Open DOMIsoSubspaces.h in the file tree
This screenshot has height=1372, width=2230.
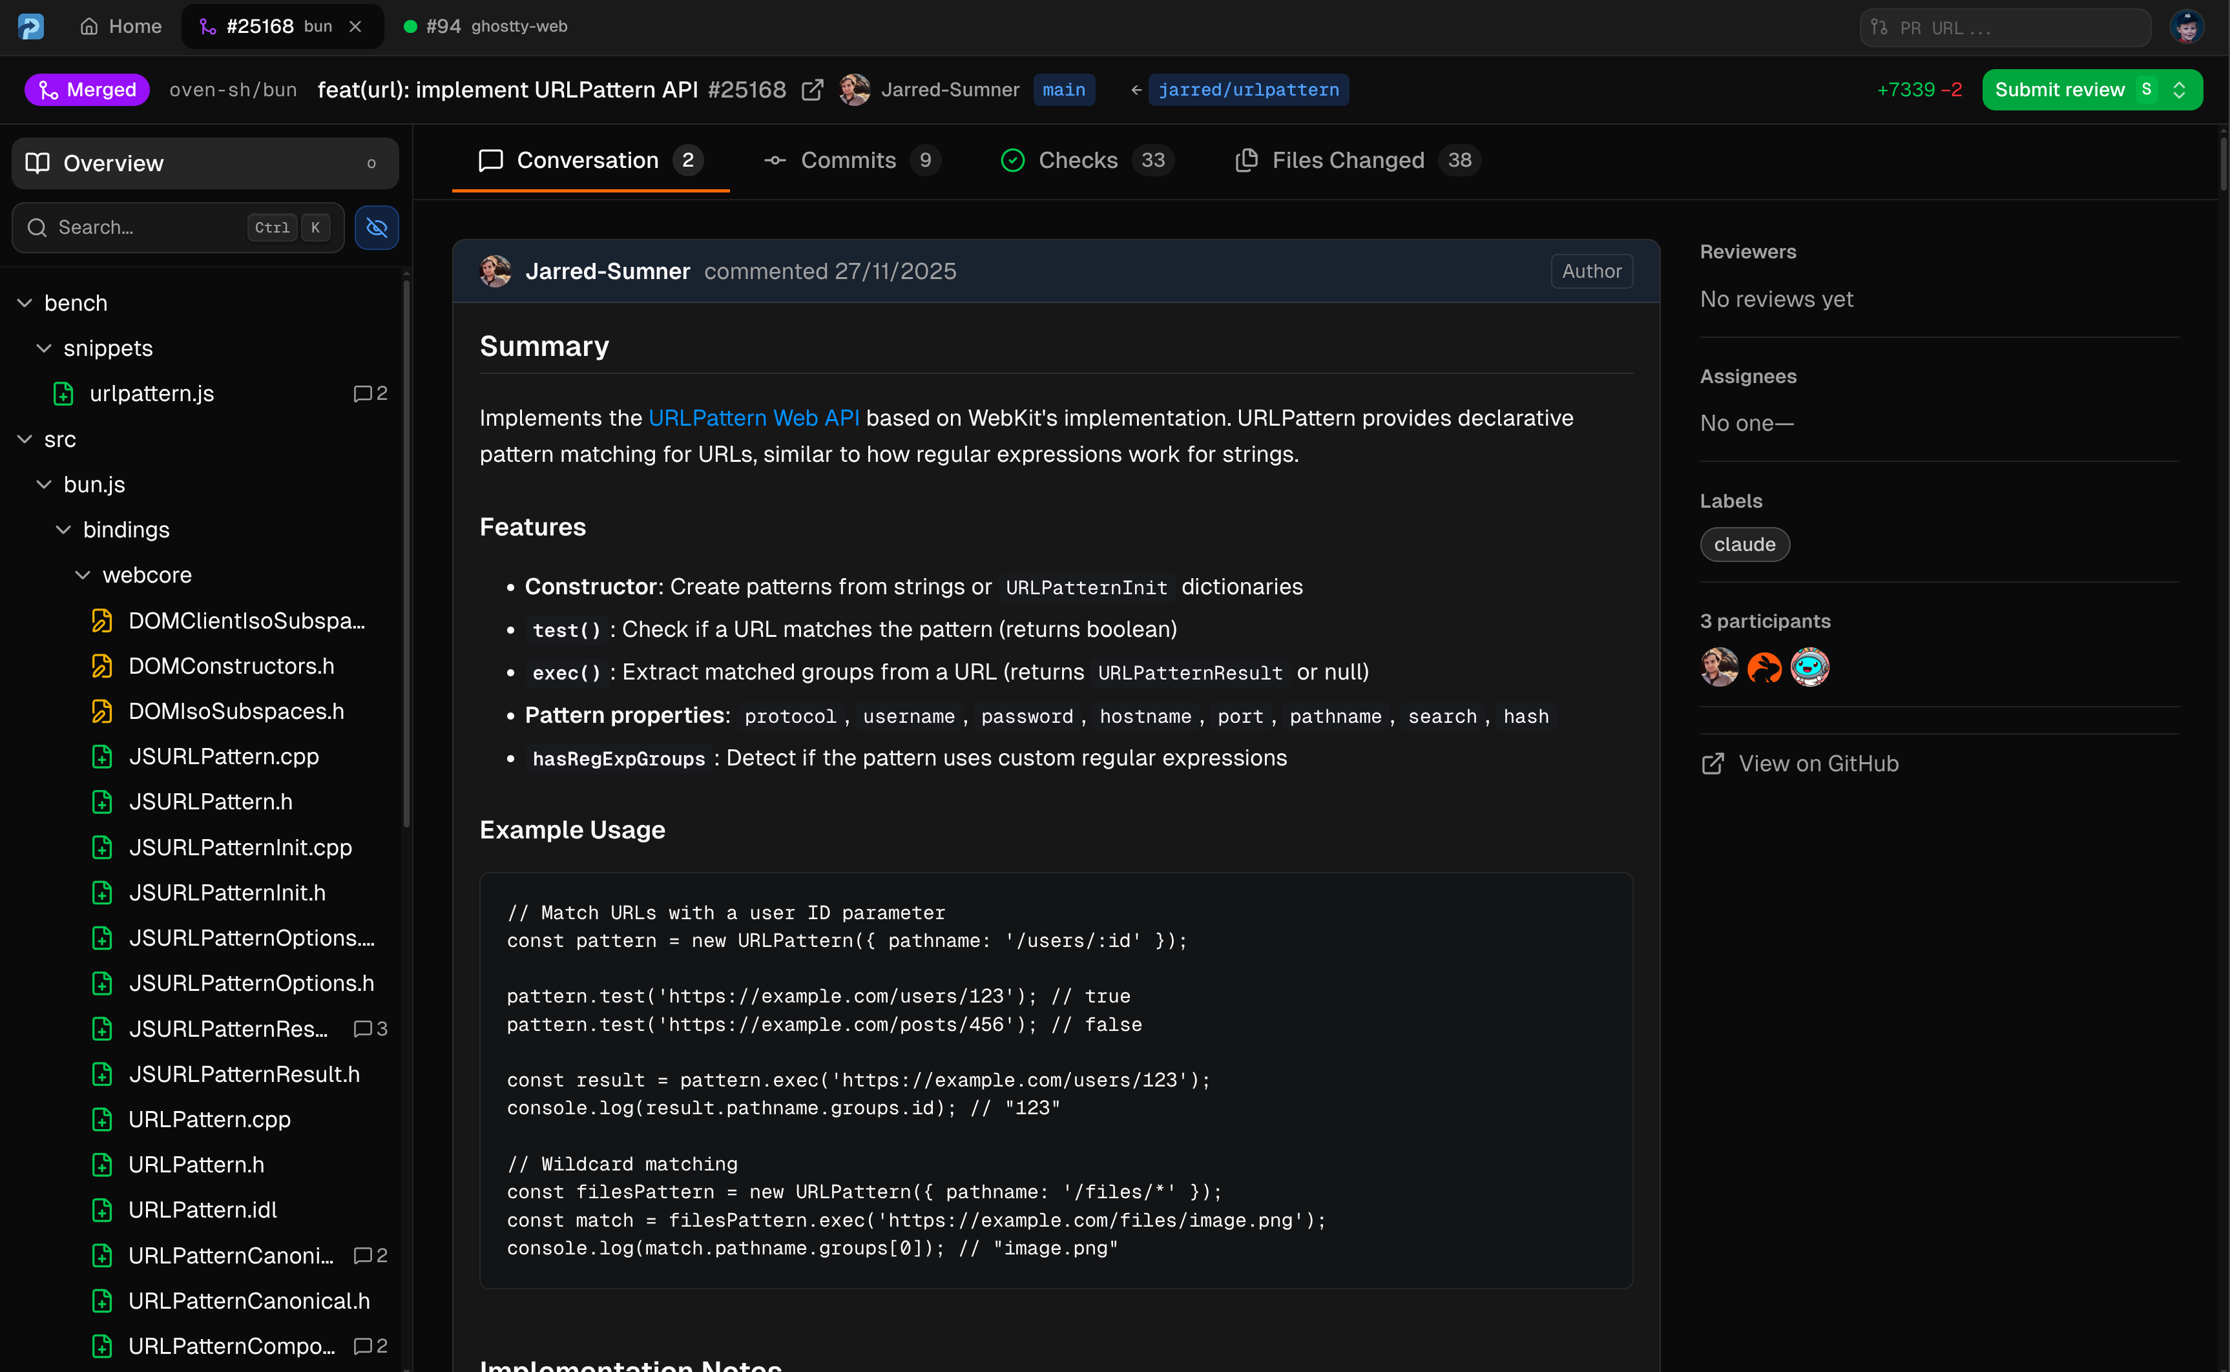point(236,711)
